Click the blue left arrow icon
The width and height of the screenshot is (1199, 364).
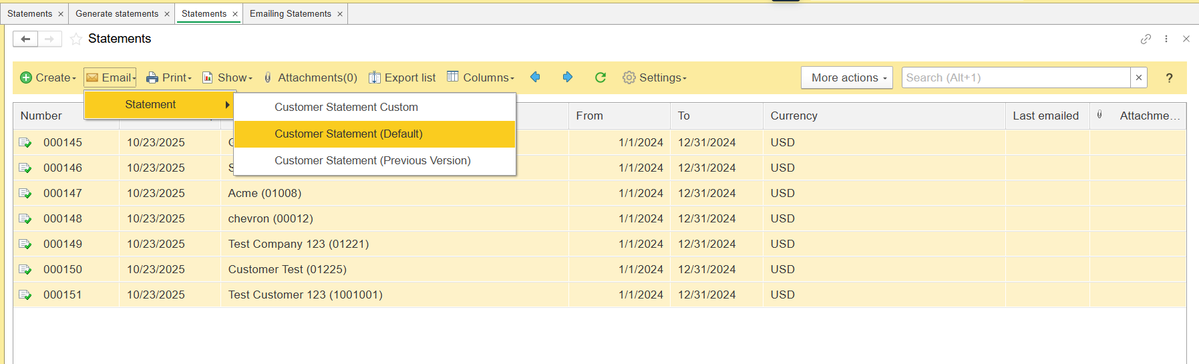tap(535, 77)
